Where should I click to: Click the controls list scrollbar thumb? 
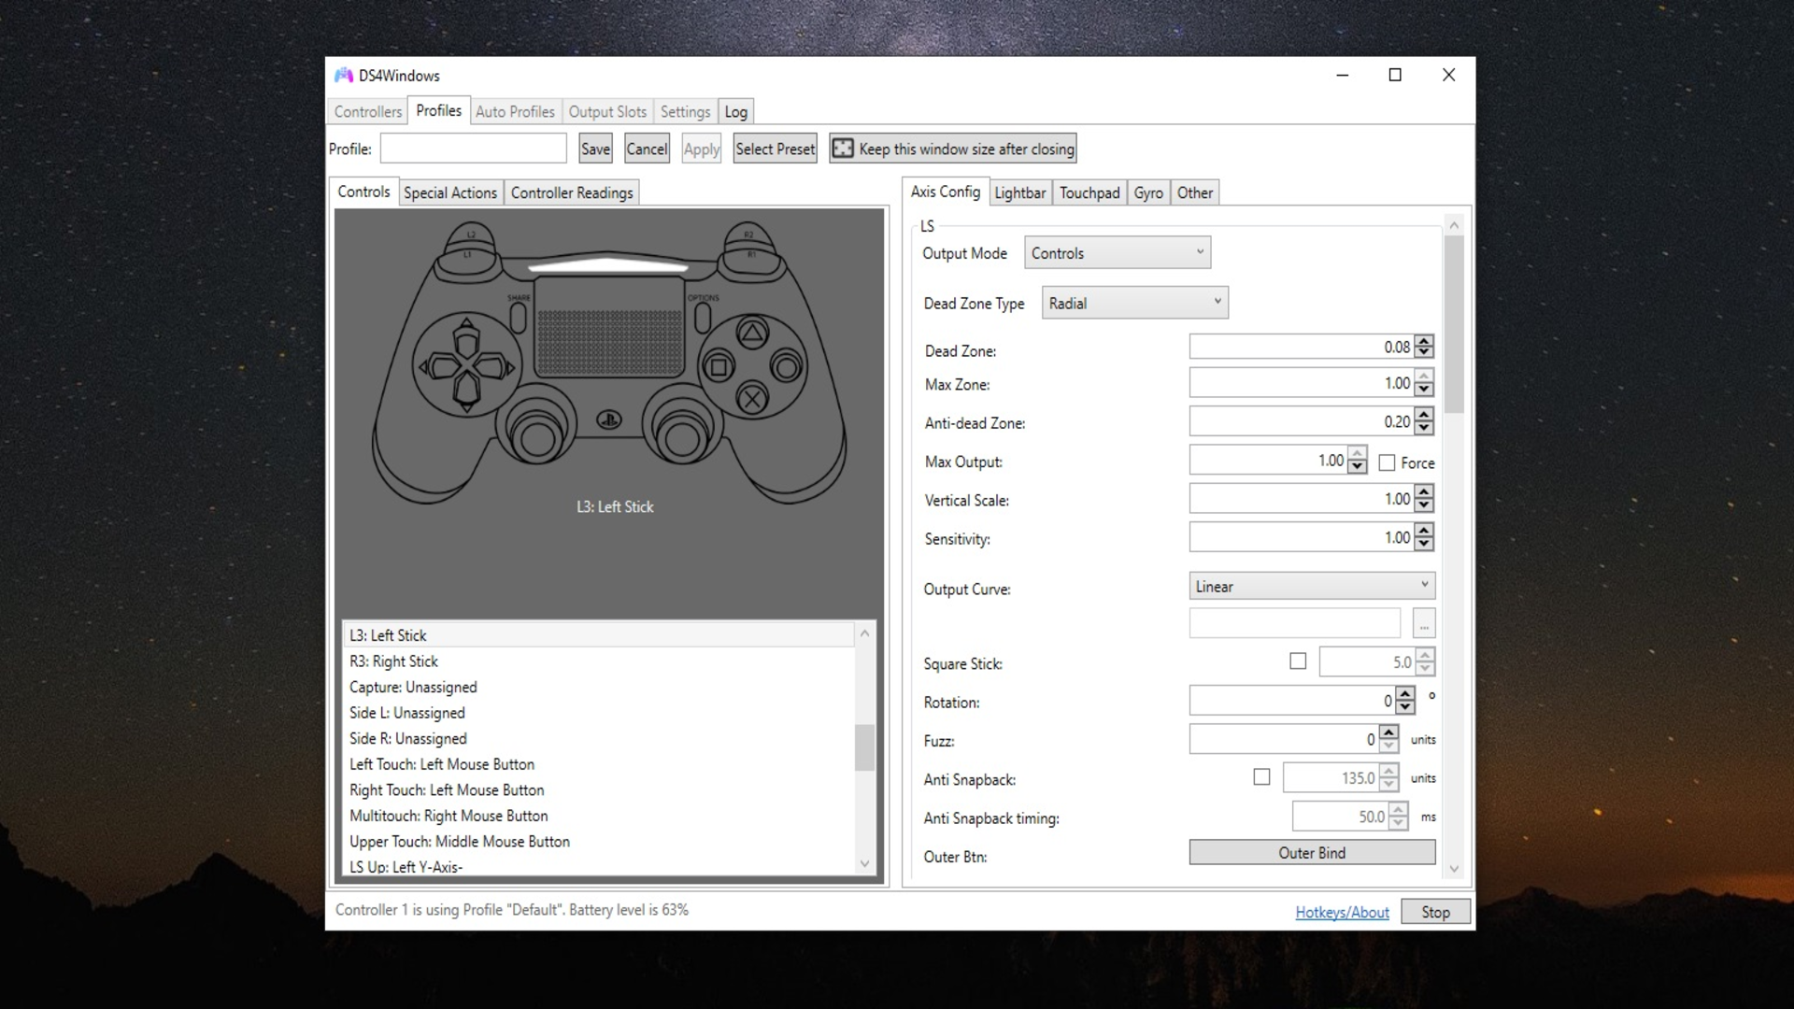pyautogui.click(x=864, y=747)
